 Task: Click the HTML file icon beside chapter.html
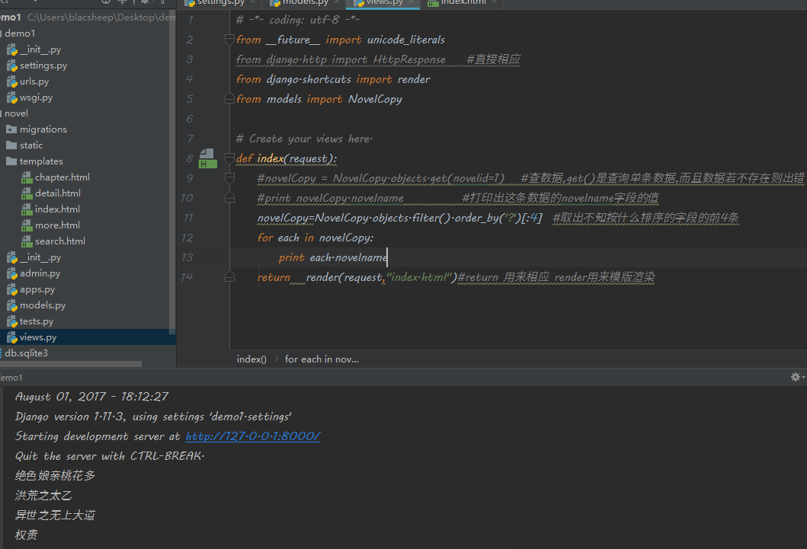tap(27, 177)
